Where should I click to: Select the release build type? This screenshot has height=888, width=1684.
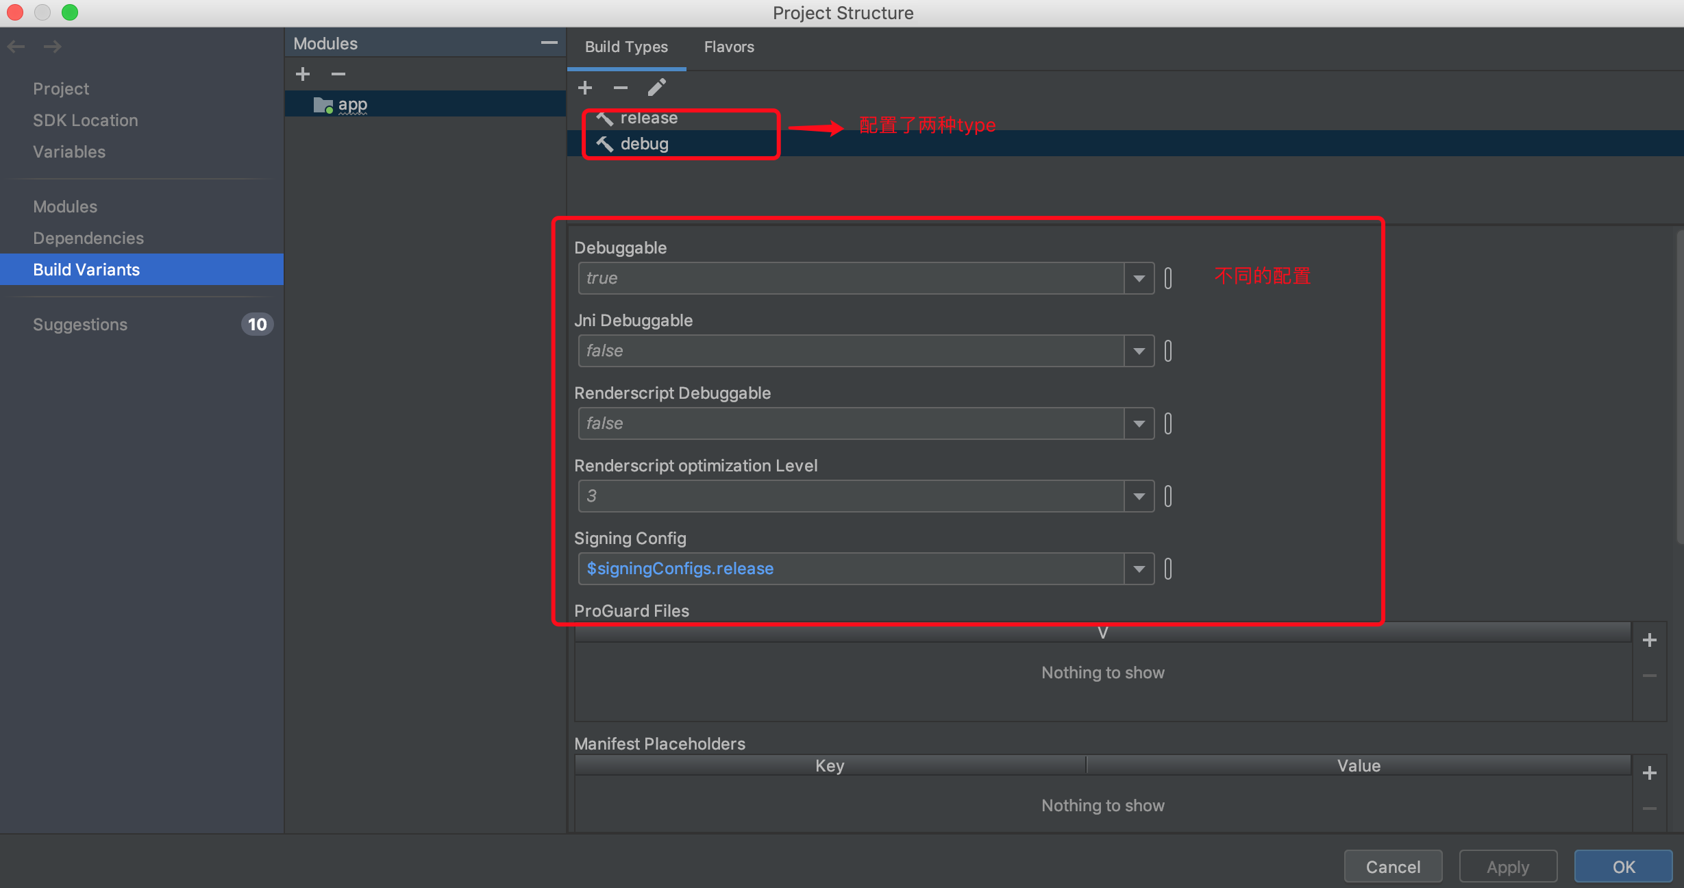(x=648, y=119)
